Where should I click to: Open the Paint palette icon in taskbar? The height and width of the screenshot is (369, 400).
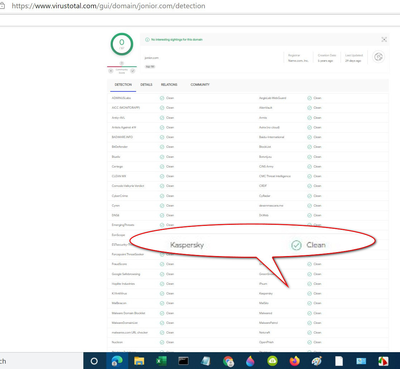tap(317, 361)
